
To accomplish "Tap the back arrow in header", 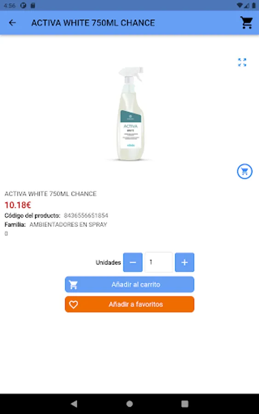I will [12, 23].
